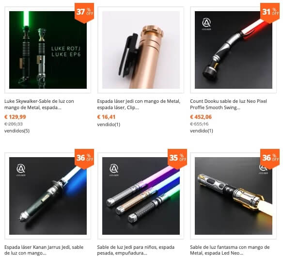Open the Count Dooku Neo Pixel title link
Screen dimensions: 283x259
pyautogui.click(x=228, y=104)
